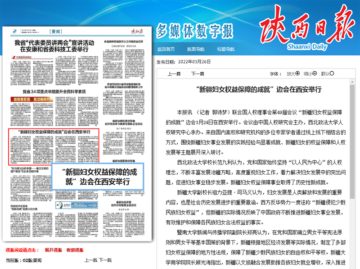Screen dimensions: 360x269
Task: Go to previous article via 上一篇
Action: click(174, 74)
